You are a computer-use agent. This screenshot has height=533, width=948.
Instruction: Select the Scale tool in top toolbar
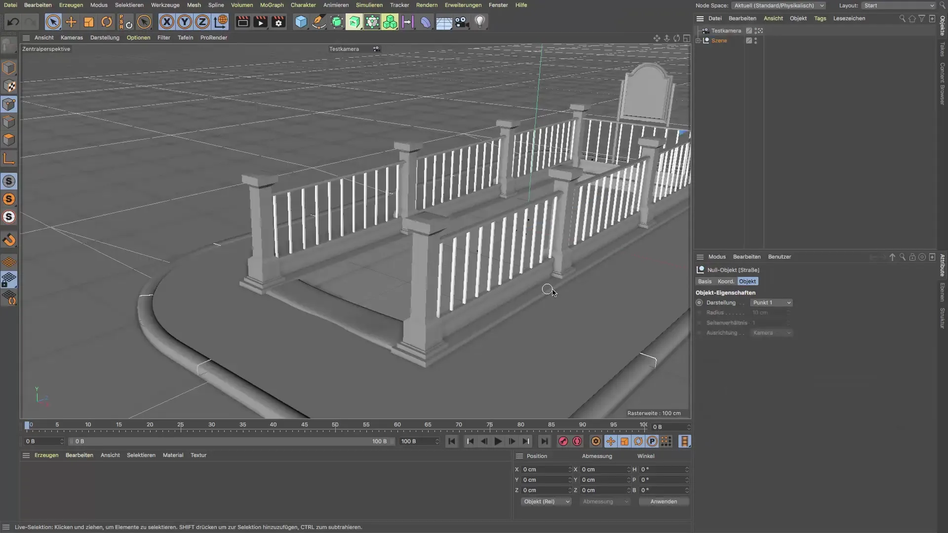[89, 22]
